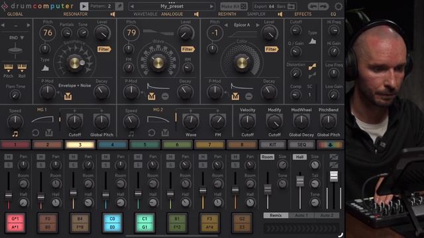Open the export folder icon
The width and height of the screenshot is (424, 238).
pyautogui.click(x=291, y=6)
